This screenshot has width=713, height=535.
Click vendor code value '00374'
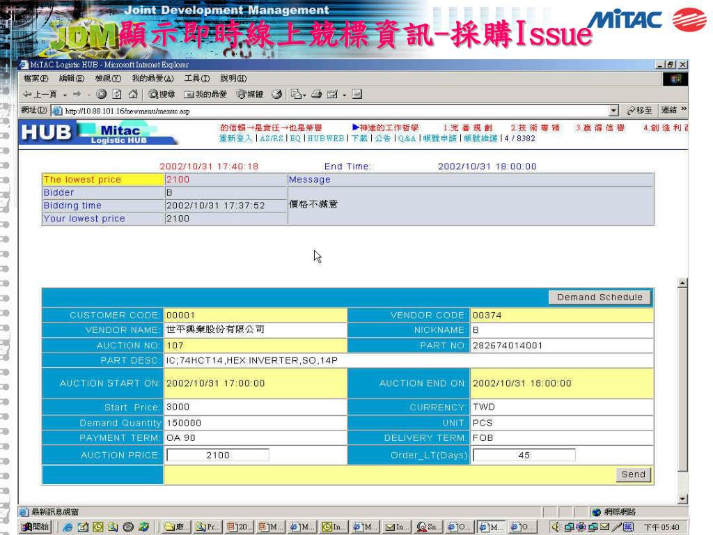(x=487, y=316)
